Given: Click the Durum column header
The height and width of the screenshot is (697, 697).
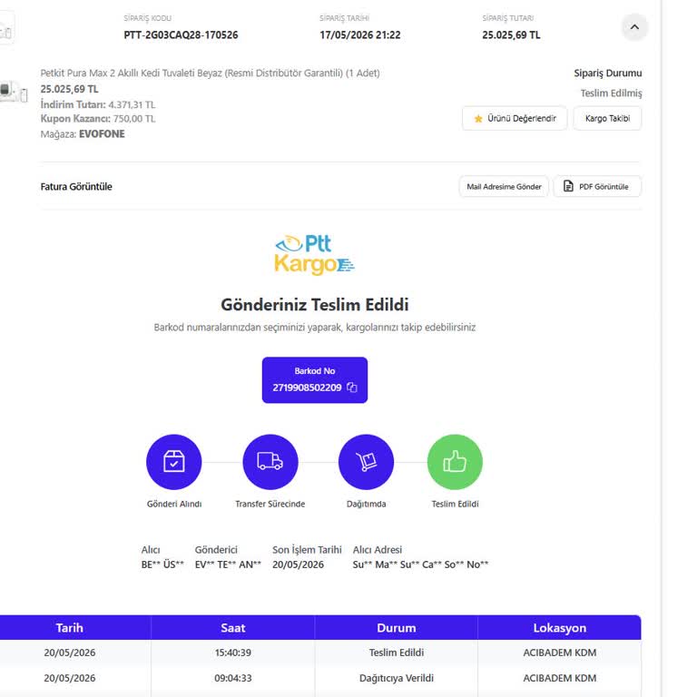Looking at the screenshot, I should pos(397,628).
